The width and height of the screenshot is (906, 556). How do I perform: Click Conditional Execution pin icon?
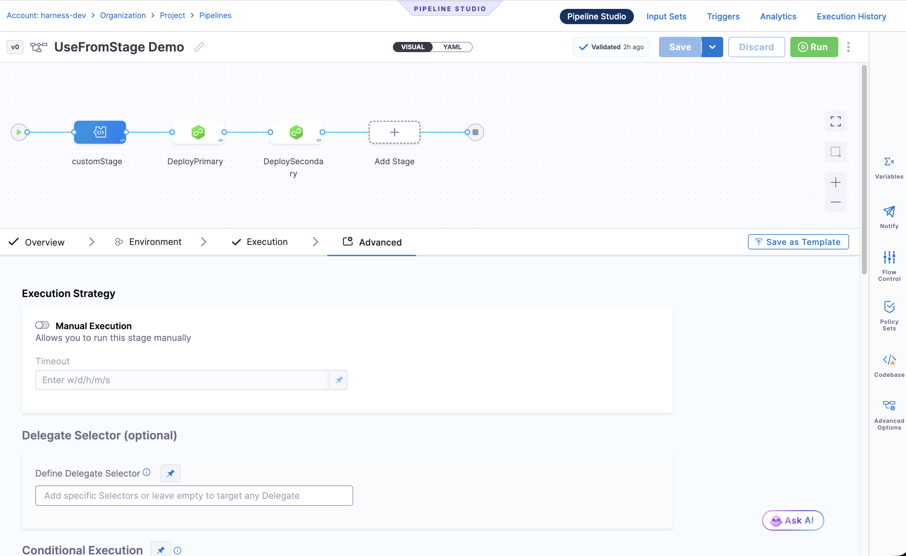pyautogui.click(x=161, y=550)
